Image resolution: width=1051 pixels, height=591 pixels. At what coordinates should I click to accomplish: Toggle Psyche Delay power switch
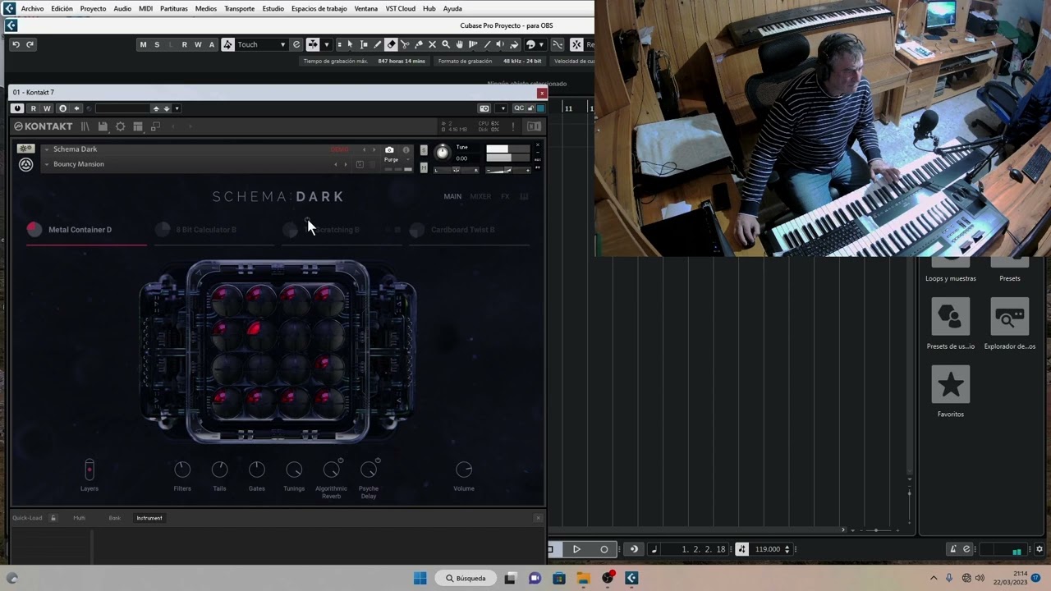[378, 460]
